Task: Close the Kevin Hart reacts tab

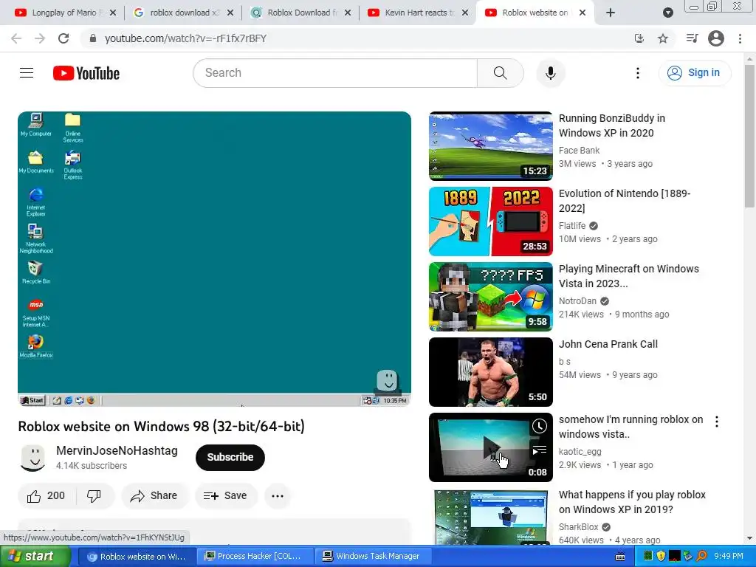Action: (465, 13)
